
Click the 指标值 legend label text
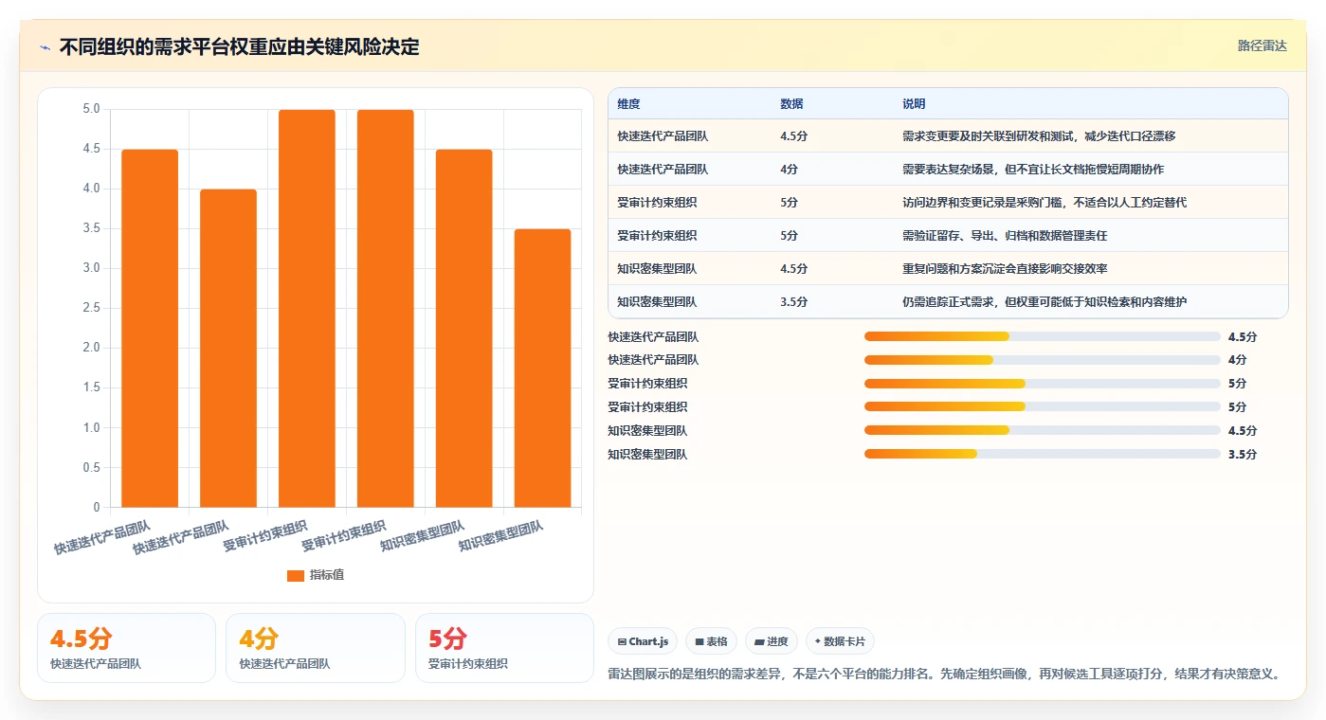(327, 575)
